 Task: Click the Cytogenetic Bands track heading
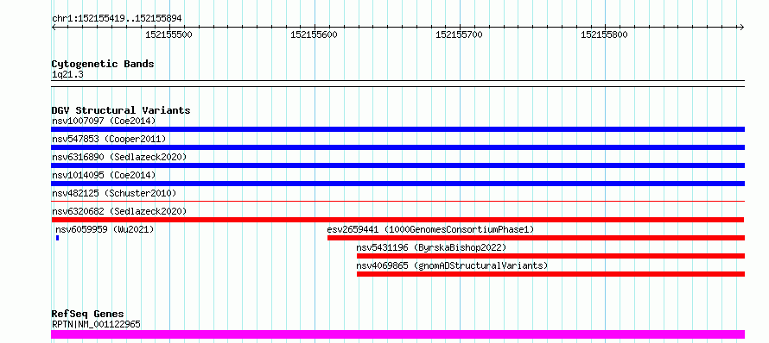[103, 64]
